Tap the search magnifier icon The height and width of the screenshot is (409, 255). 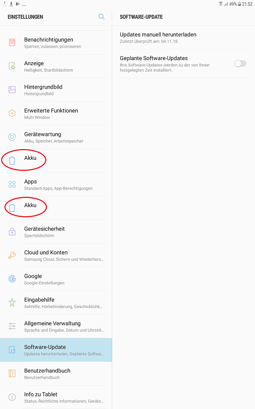(x=102, y=17)
